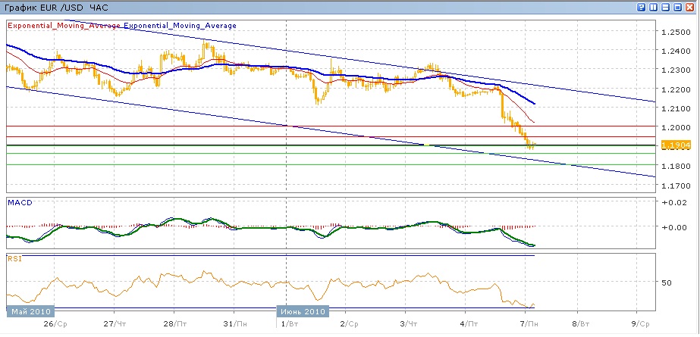Click the Июнь 2010 month marker
The width and height of the screenshot is (700, 337).
[x=303, y=311]
